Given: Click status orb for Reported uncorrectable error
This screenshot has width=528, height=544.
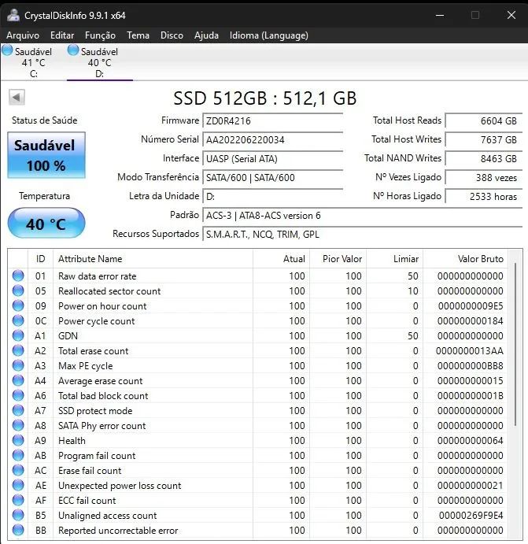Looking at the screenshot, I should 18,530.
